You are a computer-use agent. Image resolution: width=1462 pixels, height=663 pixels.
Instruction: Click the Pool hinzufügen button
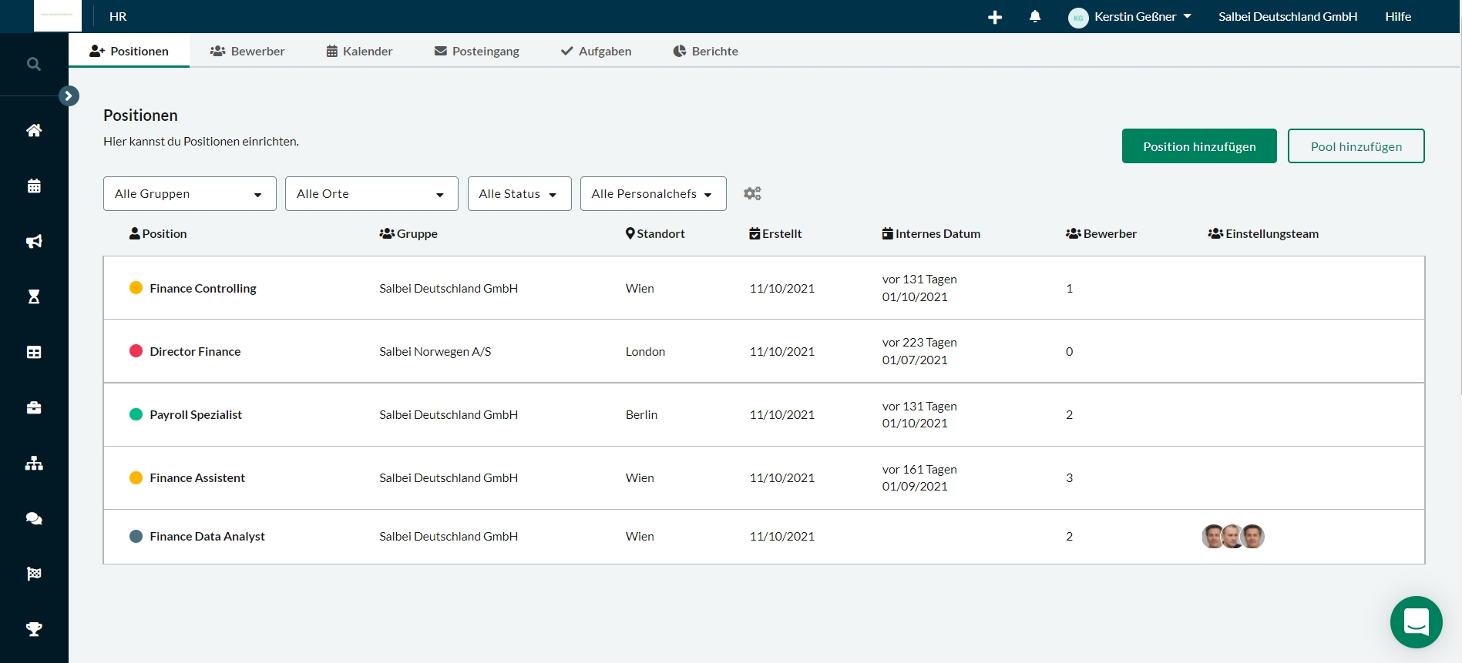pos(1356,146)
